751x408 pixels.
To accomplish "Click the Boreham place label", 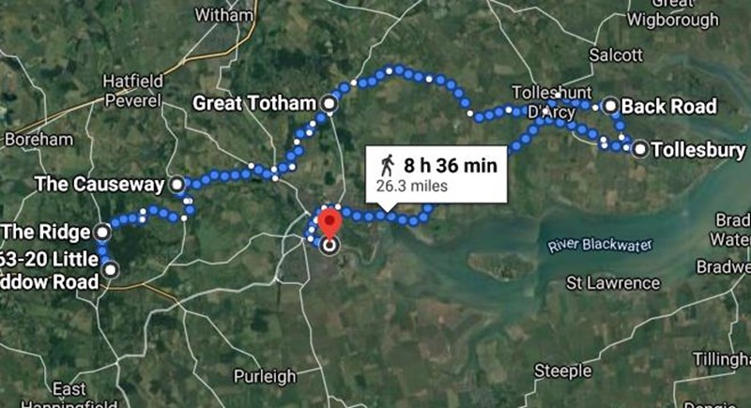I will point(38,140).
